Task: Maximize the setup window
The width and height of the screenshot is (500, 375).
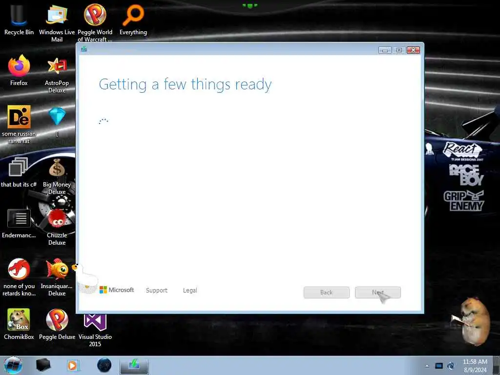Action: [399, 50]
